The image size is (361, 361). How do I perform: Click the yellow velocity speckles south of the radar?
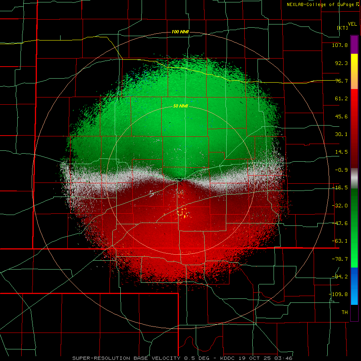pyautogui.click(x=183, y=212)
